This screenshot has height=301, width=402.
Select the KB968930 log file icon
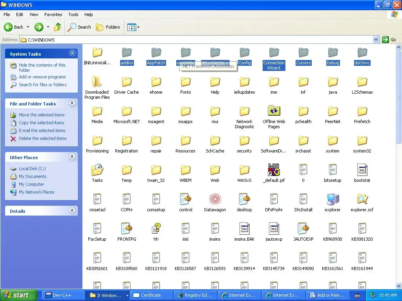click(333, 228)
